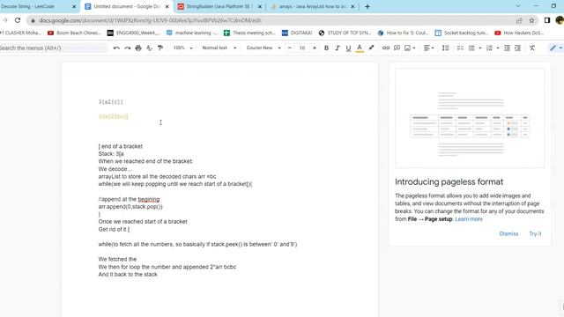Toggle Bold formatting

coord(326,48)
